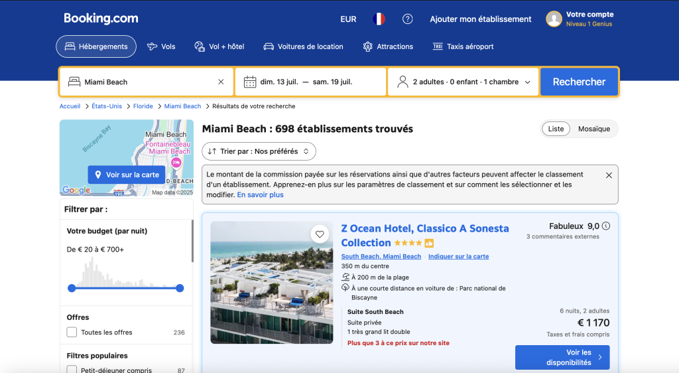679x373 pixels.
Task: Select the Taxis aéroport tab
Action: tap(463, 46)
